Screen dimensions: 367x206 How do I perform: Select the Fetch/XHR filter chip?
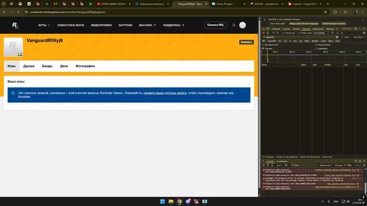pyautogui.click(x=272, y=41)
